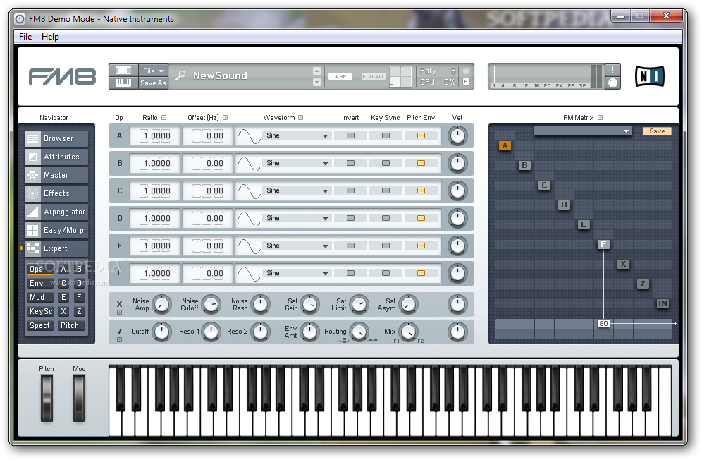
Task: Select operator F in FM Matrix
Action: pos(603,244)
